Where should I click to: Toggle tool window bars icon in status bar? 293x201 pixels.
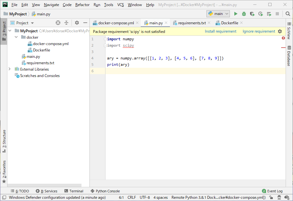[x=4, y=197]
